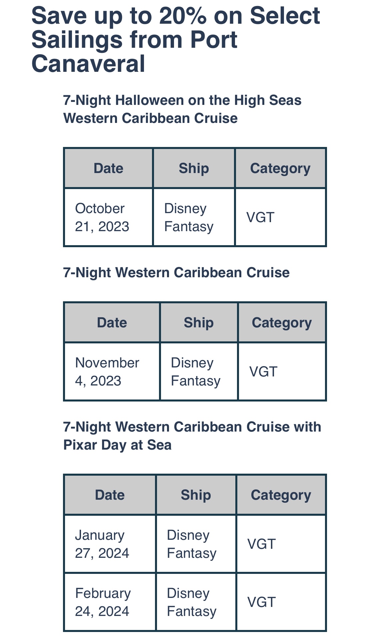The height and width of the screenshot is (642, 390).
Task: Select the November 4, 2023 date cell
Action: pyautogui.click(x=107, y=372)
